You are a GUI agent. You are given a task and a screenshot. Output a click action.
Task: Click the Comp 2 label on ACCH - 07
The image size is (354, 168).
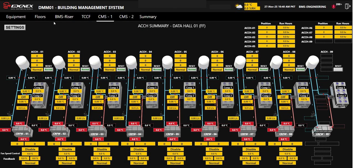pos(266,96)
